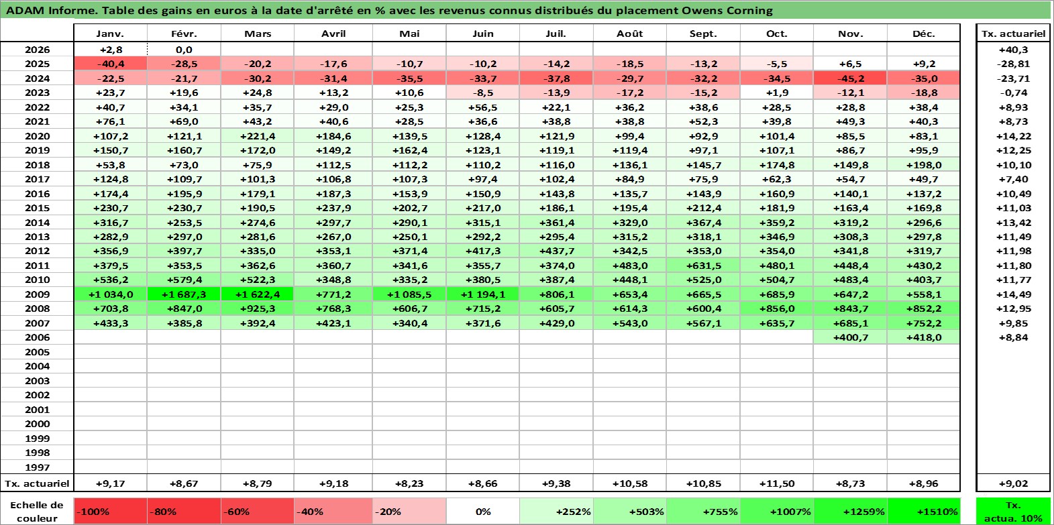Click the '+198,0' cell in December 2018
The image size is (1054, 525).
923,165
